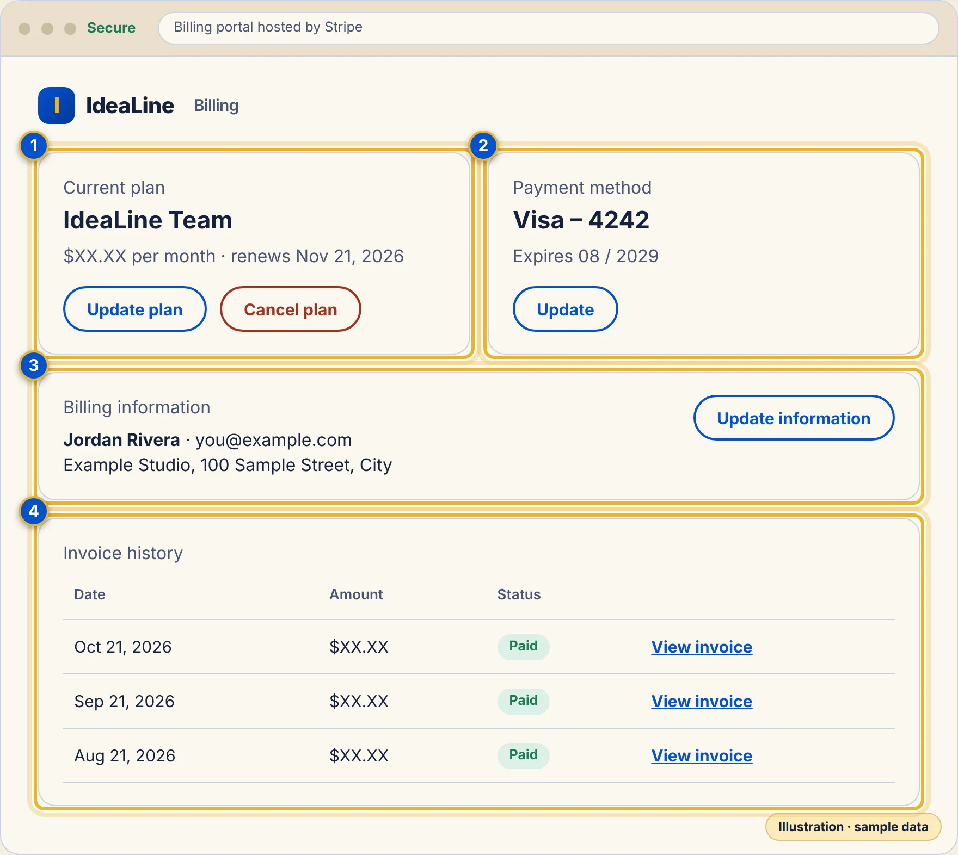Click the Example Studio address line
958x855 pixels.
228,465
